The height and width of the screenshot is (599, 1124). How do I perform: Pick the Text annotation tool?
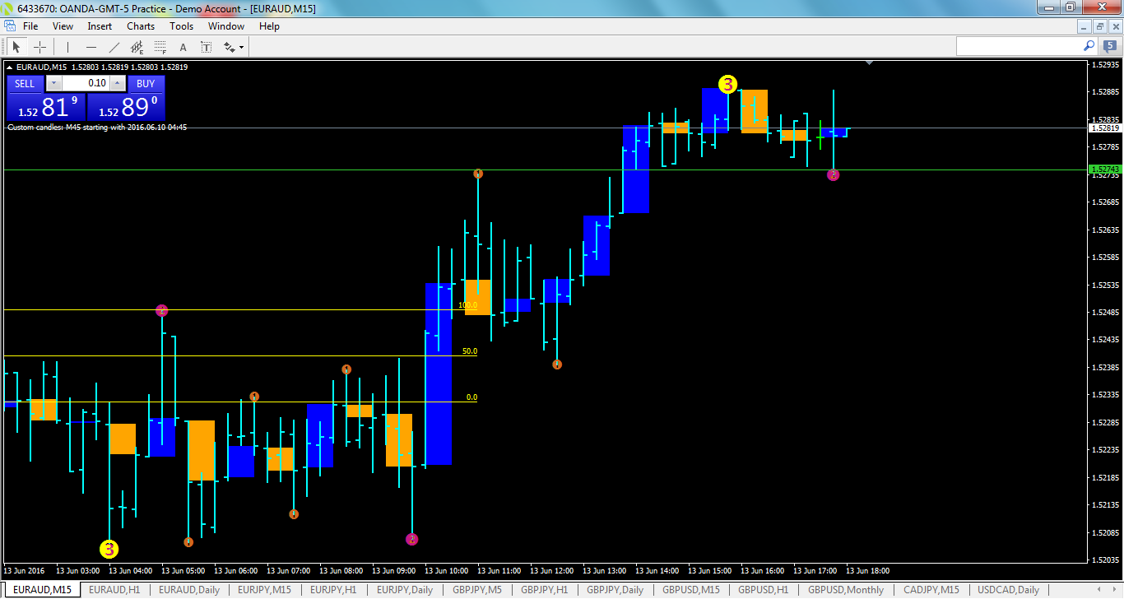coord(183,47)
